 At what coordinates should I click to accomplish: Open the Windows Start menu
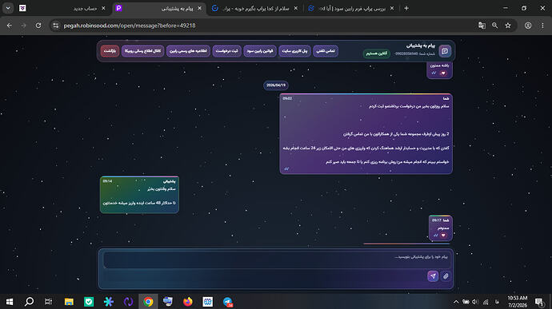[10, 302]
